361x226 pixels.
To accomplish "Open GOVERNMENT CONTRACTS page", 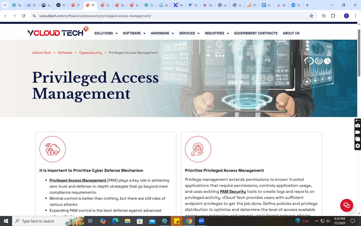I will pos(256,33).
